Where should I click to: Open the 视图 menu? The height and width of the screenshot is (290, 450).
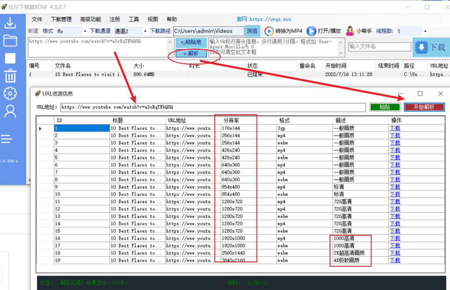(152, 19)
